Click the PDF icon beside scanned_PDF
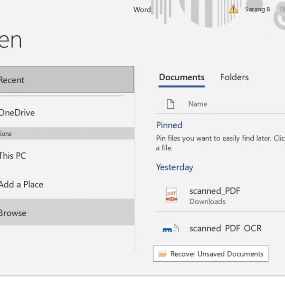The width and height of the screenshot is (285, 285). click(171, 195)
